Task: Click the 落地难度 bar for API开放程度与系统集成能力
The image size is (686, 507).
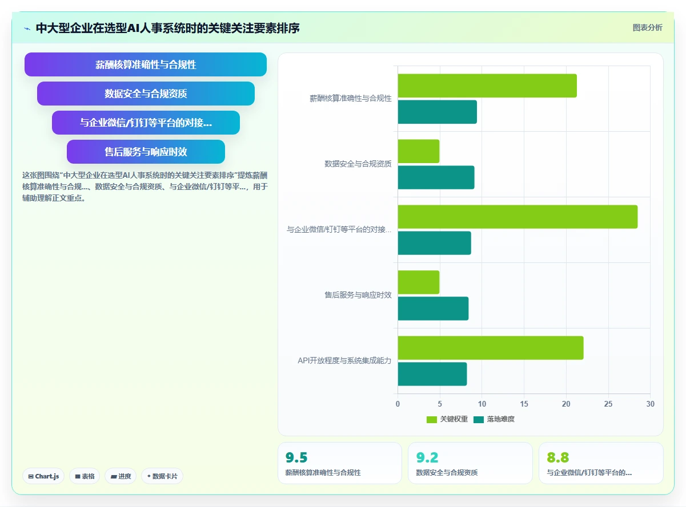Action: (432, 374)
